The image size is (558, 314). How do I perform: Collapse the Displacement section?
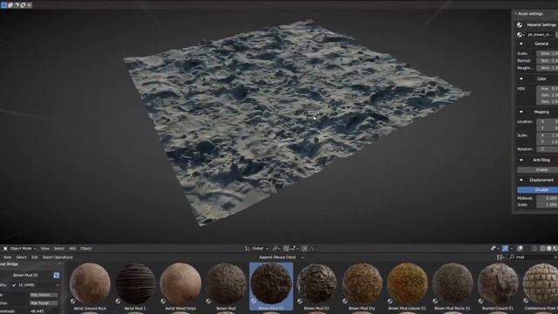tap(521, 181)
